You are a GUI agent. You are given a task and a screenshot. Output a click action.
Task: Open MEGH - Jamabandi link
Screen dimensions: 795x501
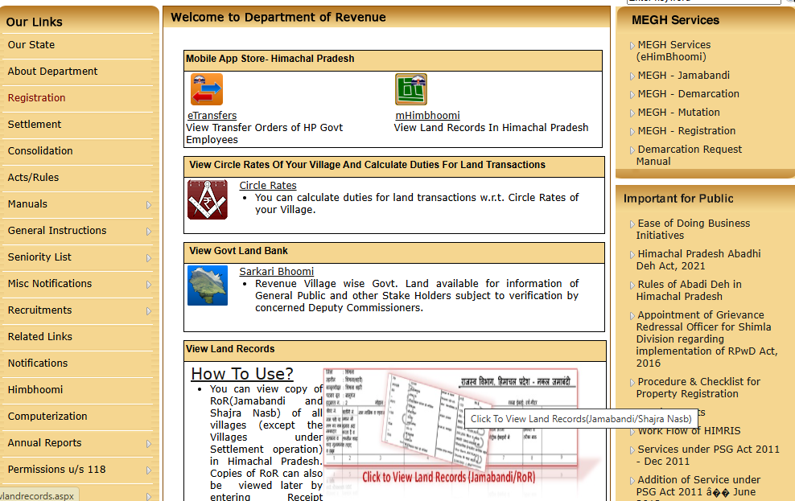click(x=683, y=75)
